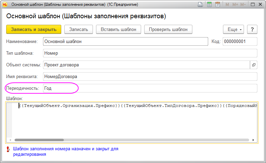Expand the Еще dropdown menu
The image size is (266, 163).
(233, 30)
